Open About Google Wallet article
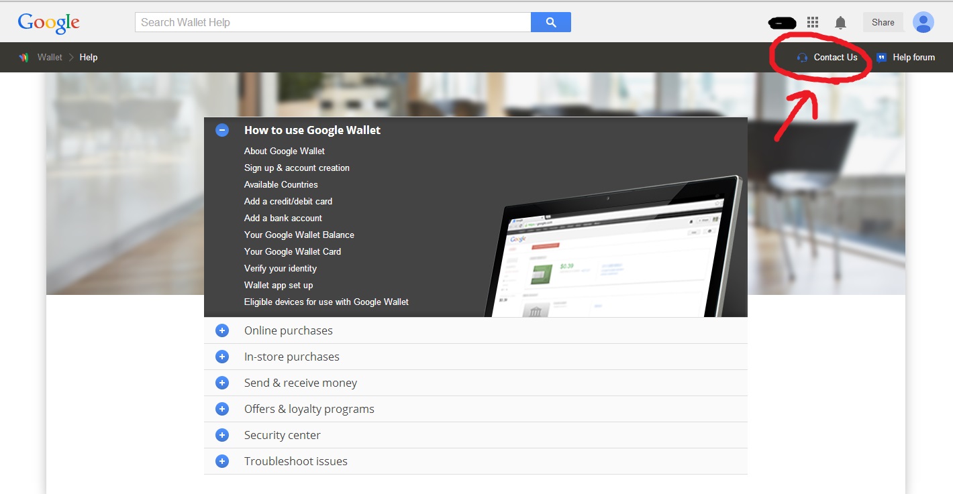This screenshot has height=494, width=953. click(285, 151)
